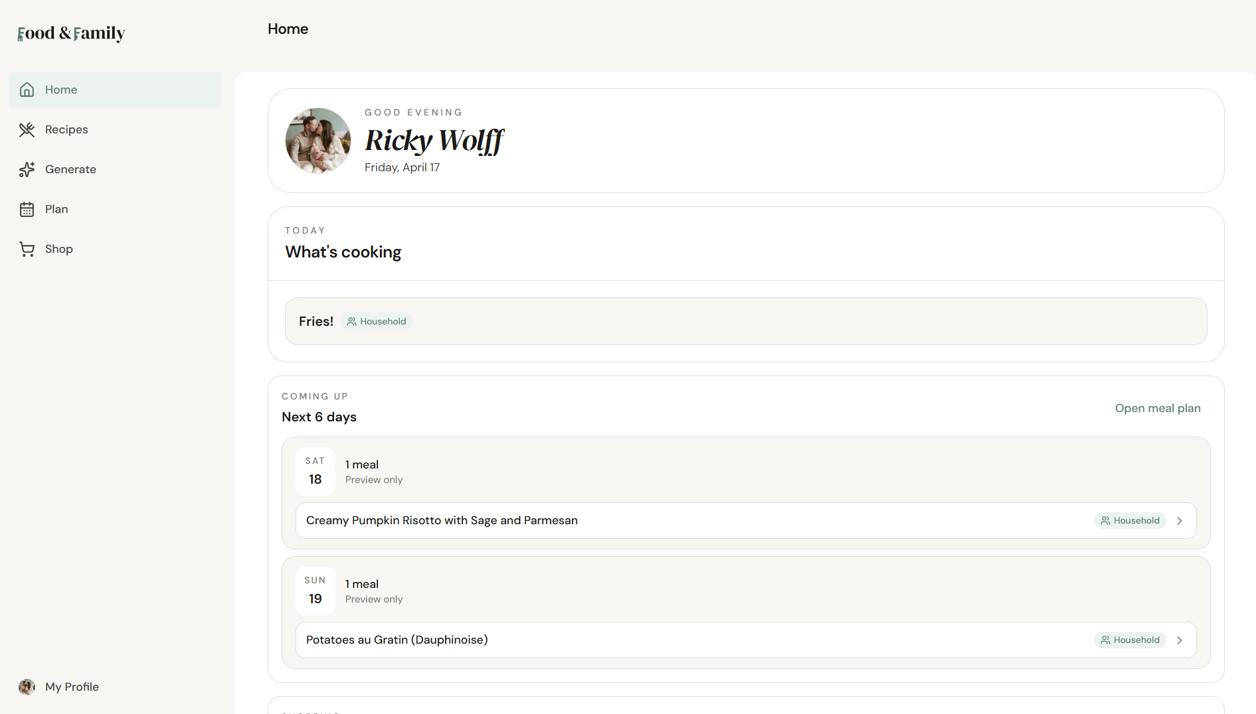Viewport: 1256px width, 714px height.
Task: Click the Generate sparkle icon
Action: click(x=27, y=169)
